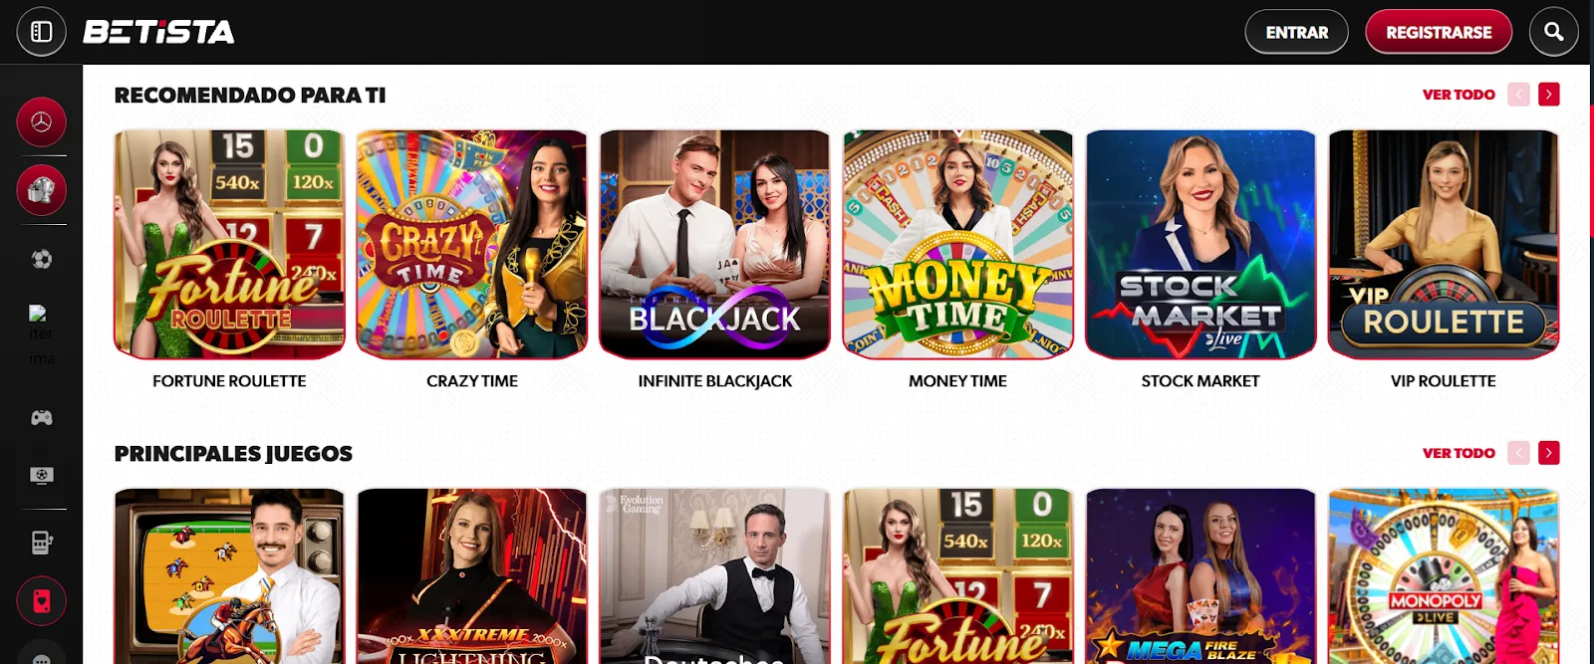Toggle the sidebar panel icon
The image size is (1594, 664).
coord(41,32)
